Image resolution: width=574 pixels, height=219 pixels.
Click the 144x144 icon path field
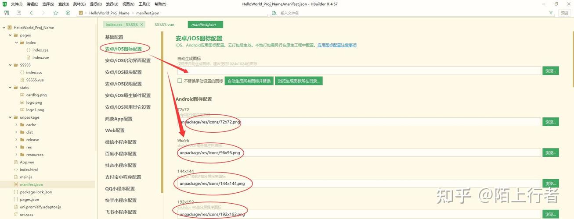(x=359, y=183)
